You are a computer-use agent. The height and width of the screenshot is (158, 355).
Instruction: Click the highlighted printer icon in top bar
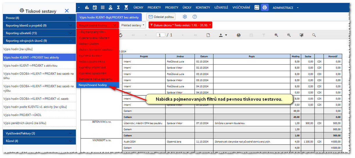click(265, 8)
